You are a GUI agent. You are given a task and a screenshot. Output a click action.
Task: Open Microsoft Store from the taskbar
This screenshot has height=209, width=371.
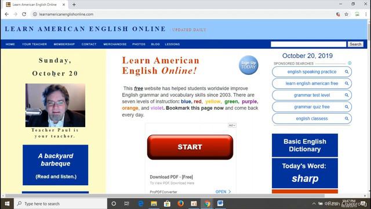click(x=168, y=204)
